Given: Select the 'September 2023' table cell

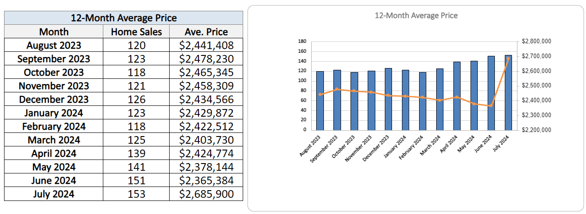Looking at the screenshot, I should [x=54, y=59].
